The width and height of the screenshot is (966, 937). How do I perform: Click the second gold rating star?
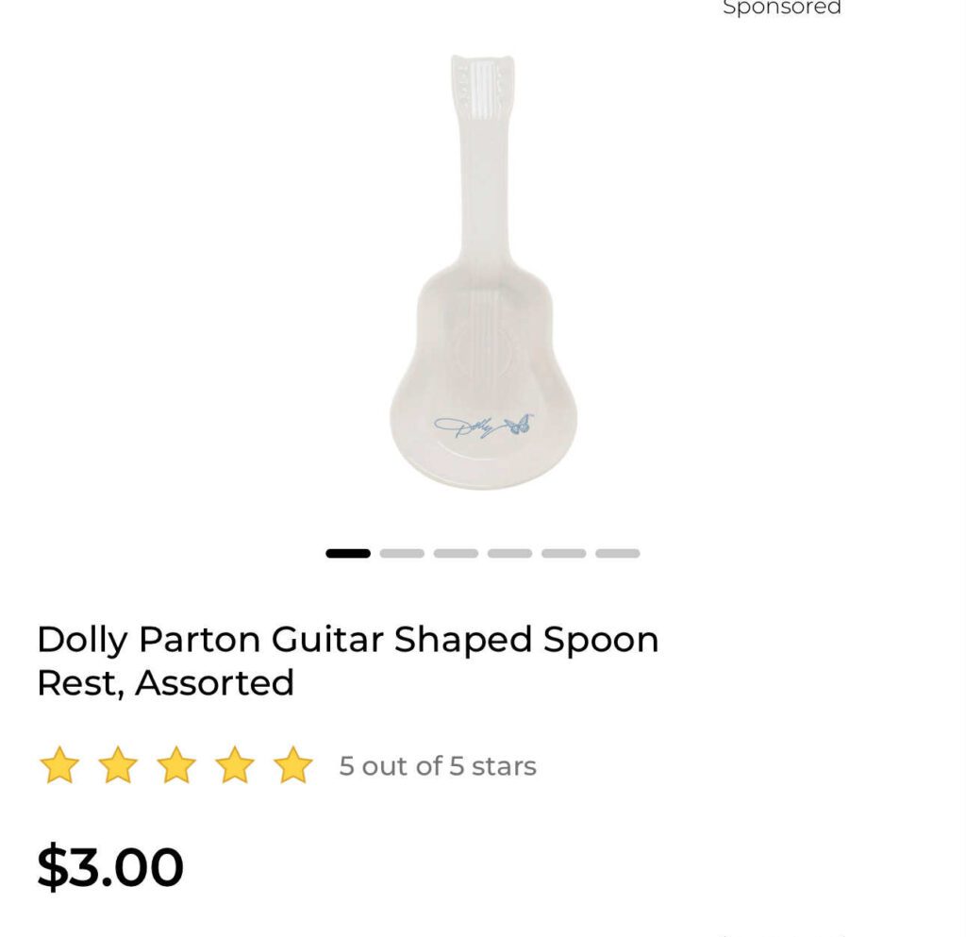coord(118,765)
